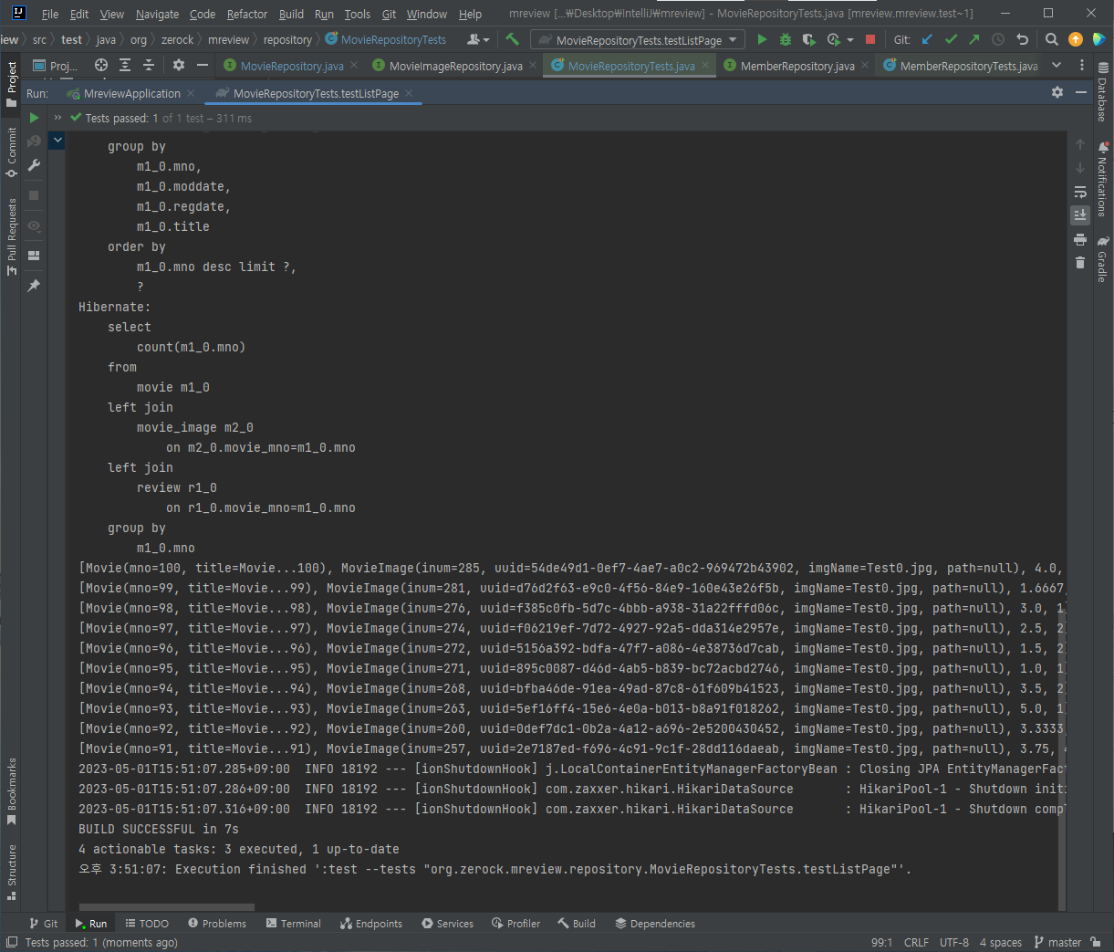Change the UTF-8 file encoding

tap(954, 942)
